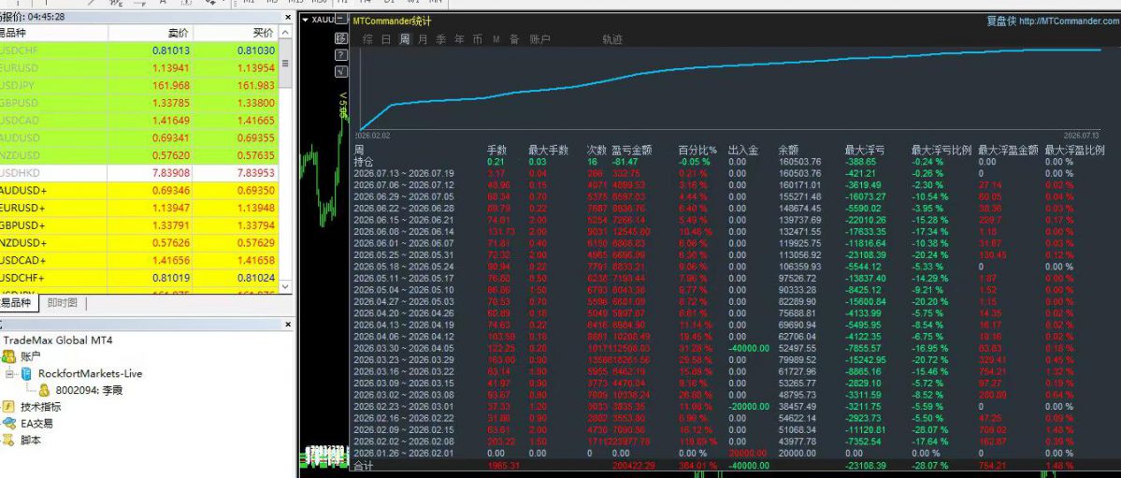Click the 余额 balance column header

coord(788,151)
